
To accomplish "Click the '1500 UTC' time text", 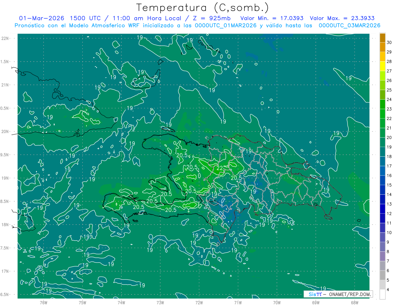I will [86, 18].
